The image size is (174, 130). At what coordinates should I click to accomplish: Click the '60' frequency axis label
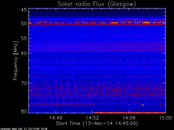[x=24, y=53]
